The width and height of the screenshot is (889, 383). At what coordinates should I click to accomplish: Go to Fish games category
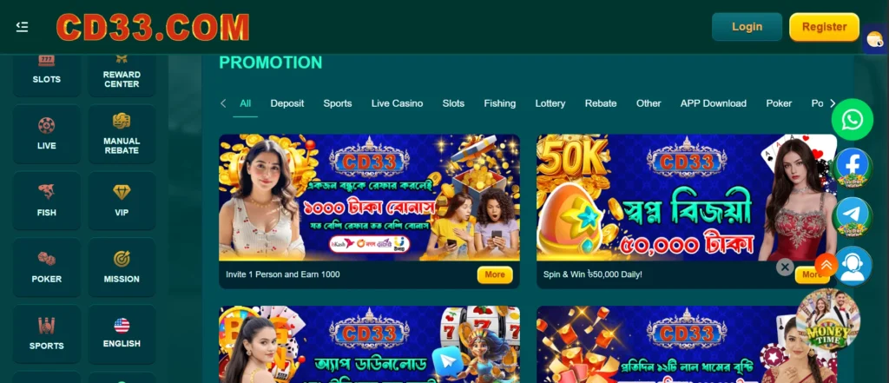click(x=47, y=201)
